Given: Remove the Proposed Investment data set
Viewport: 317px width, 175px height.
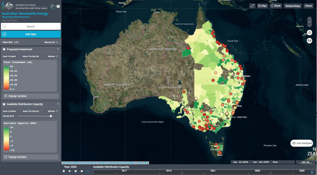Looking at the screenshot, I should click(53, 56).
